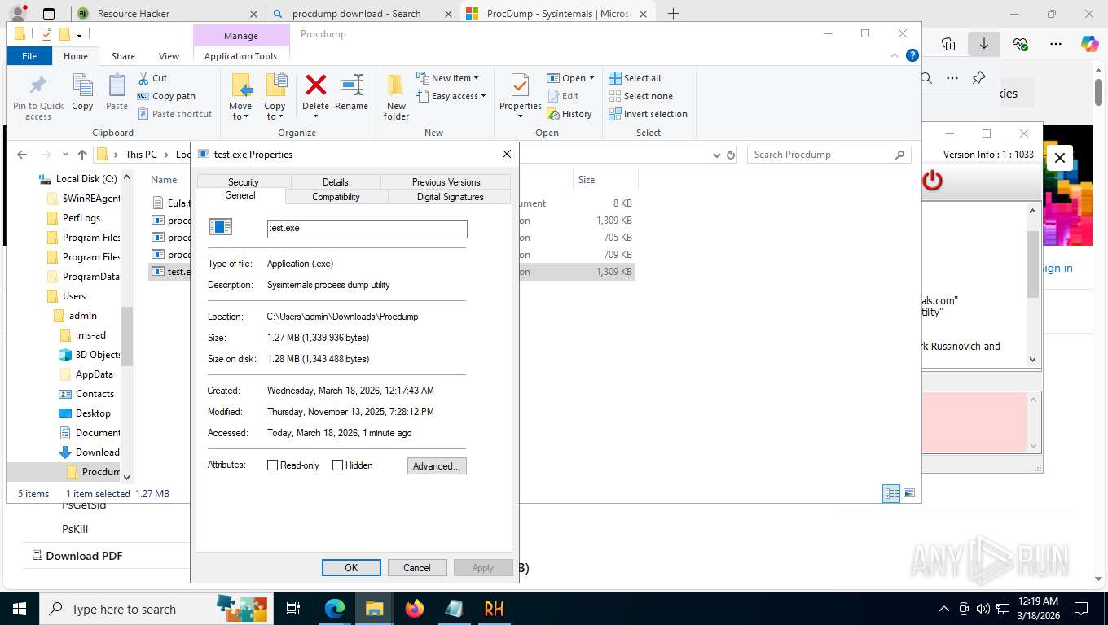The height and width of the screenshot is (625, 1108).
Task: Switch to the Share ribbon tab
Action: 123,56
